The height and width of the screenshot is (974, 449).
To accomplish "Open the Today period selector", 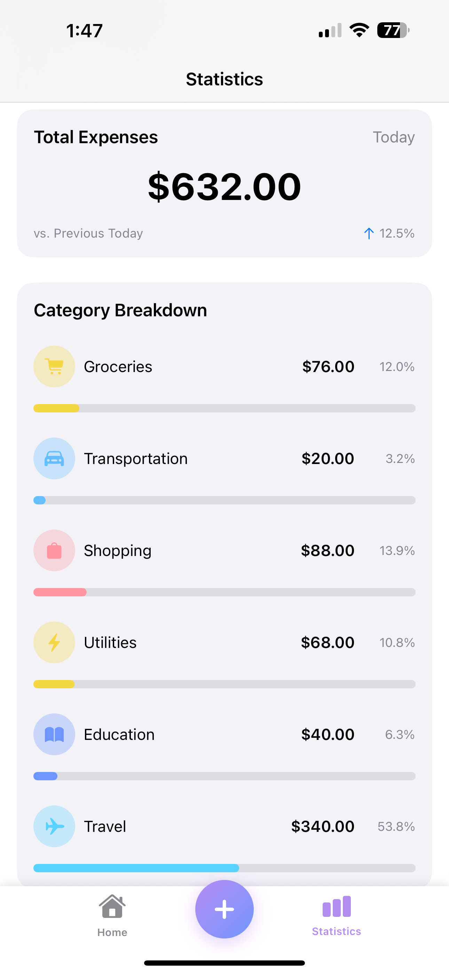I will coord(393,137).
